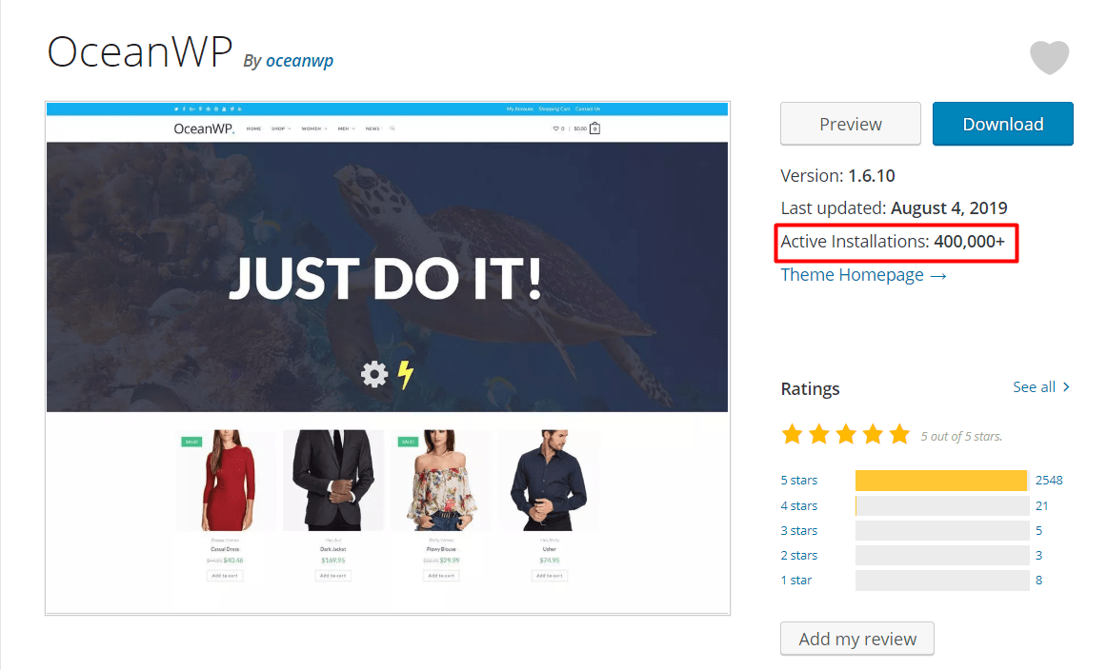Click the 2 stars rating bar
The width and height of the screenshot is (1107, 670).
(942, 555)
